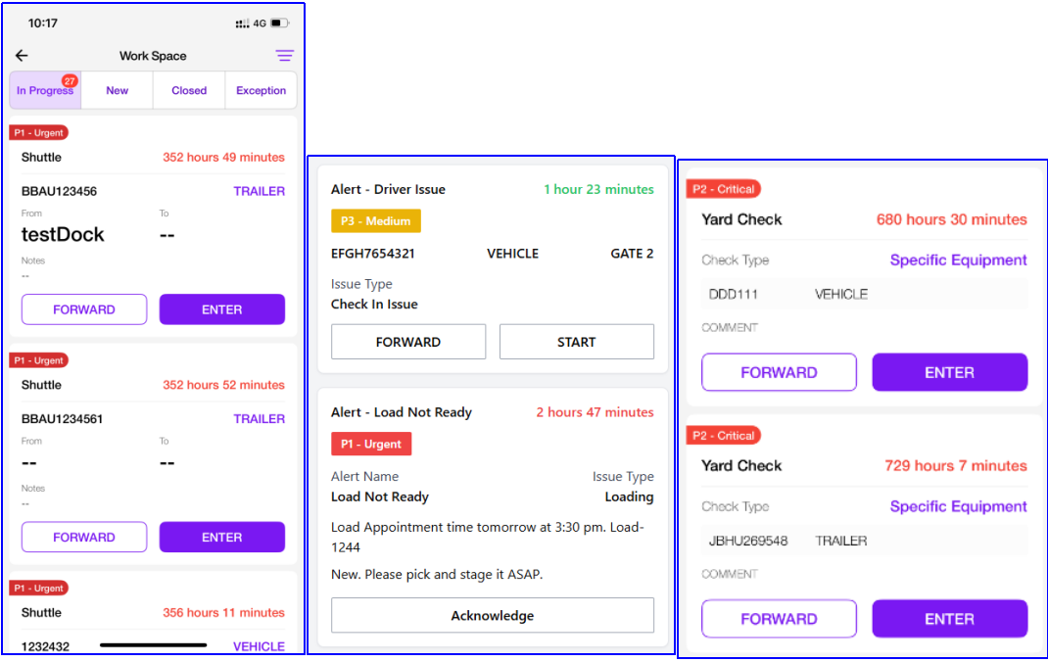The height and width of the screenshot is (662, 1048).
Task: Tap the '352 hours 52 minutes' timer
Action: coord(224,385)
